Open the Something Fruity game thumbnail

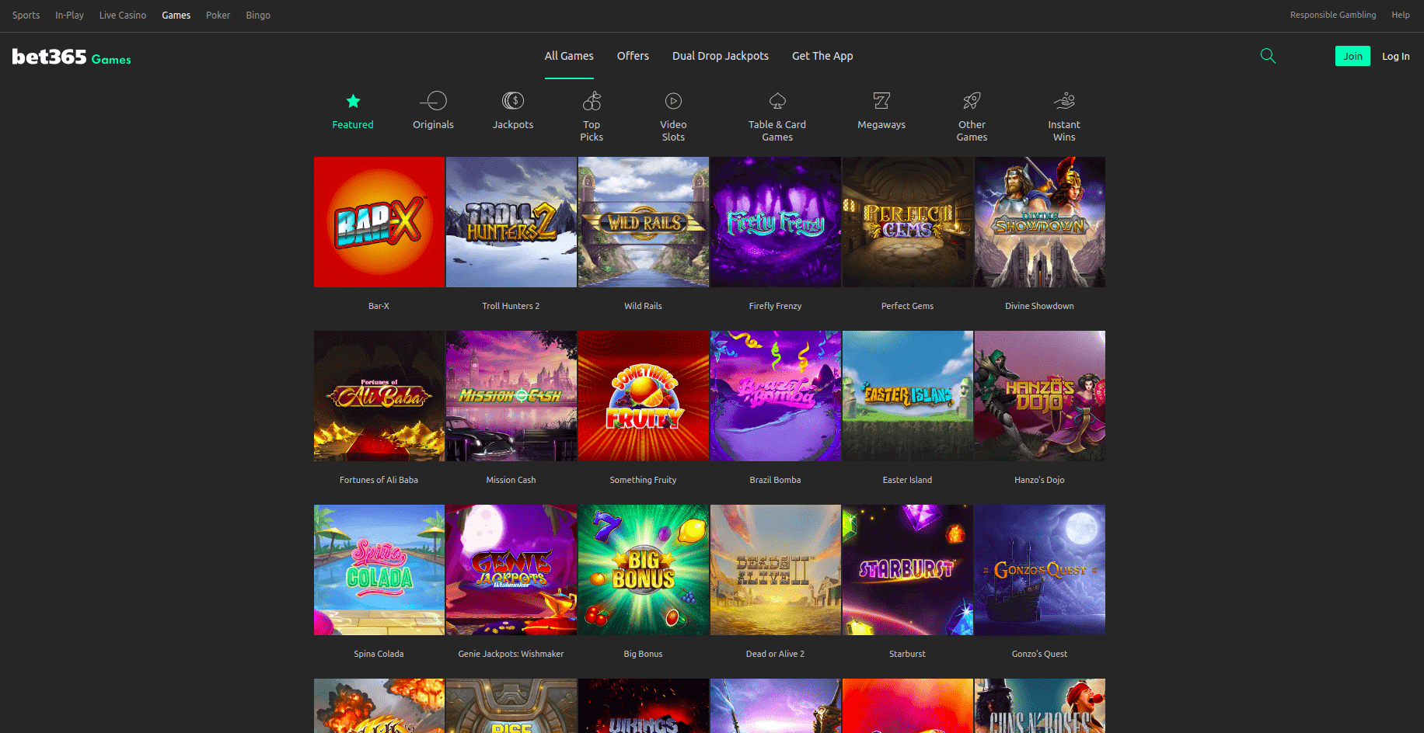coord(644,396)
